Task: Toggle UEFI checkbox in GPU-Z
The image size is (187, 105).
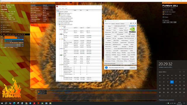Action: [x=132, y=34]
